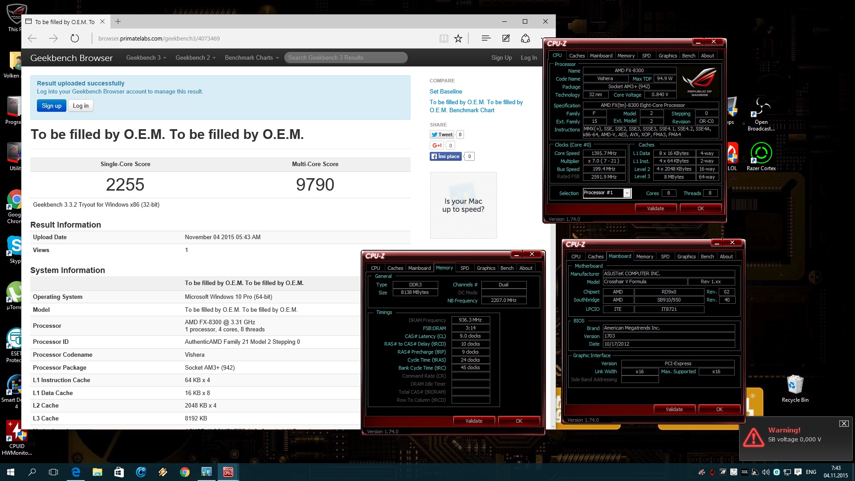Image resolution: width=855 pixels, height=481 pixels.
Task: Click the Geekbench Browser logo title
Action: (71, 58)
